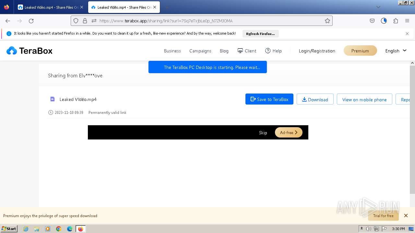Click the 2023-11-10 09:39 timestamp

point(69,113)
